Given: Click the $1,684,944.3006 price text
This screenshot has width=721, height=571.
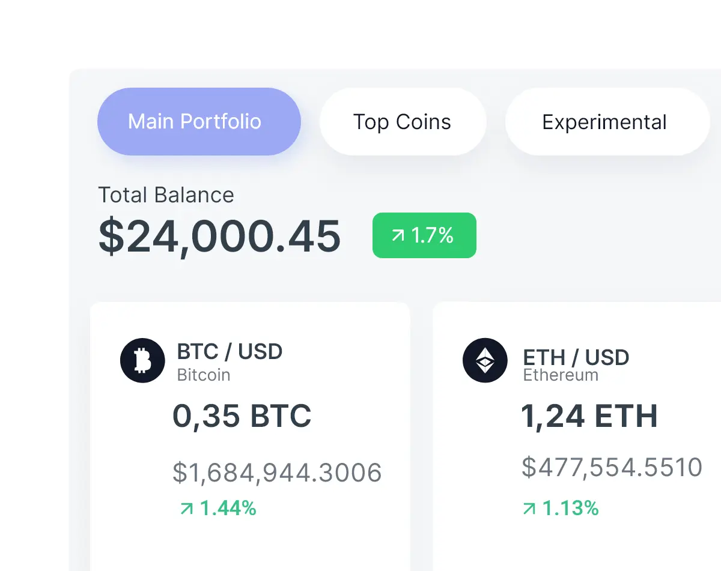Looking at the screenshot, I should point(277,472).
